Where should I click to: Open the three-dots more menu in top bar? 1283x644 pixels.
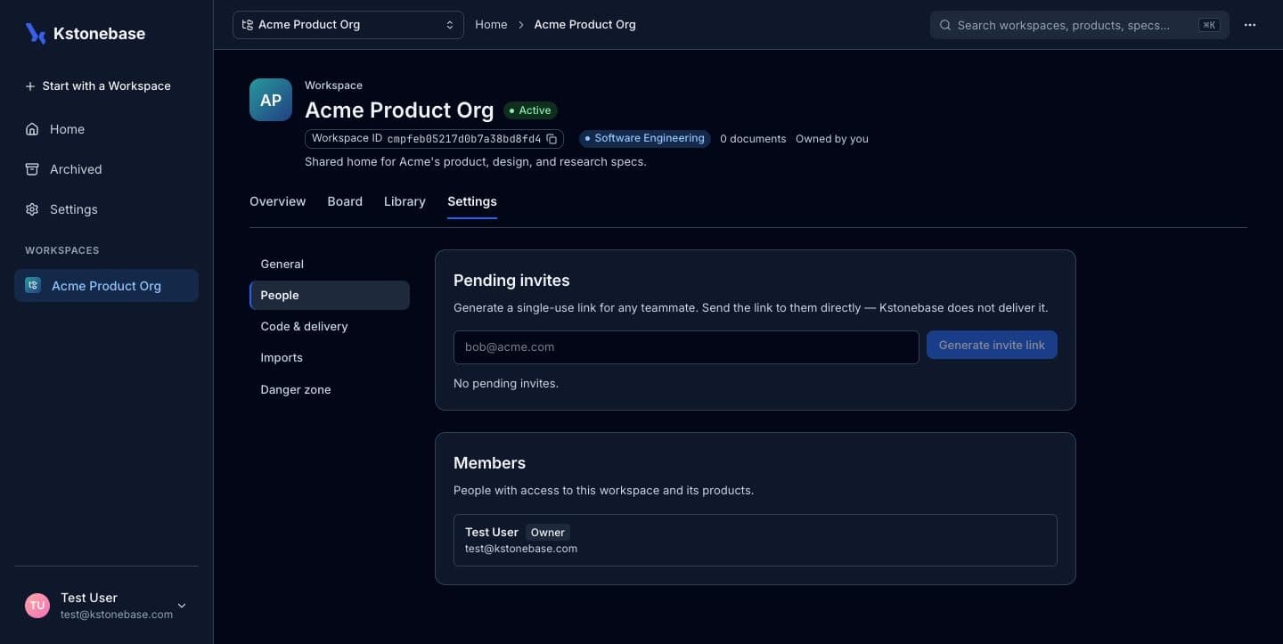tap(1250, 25)
